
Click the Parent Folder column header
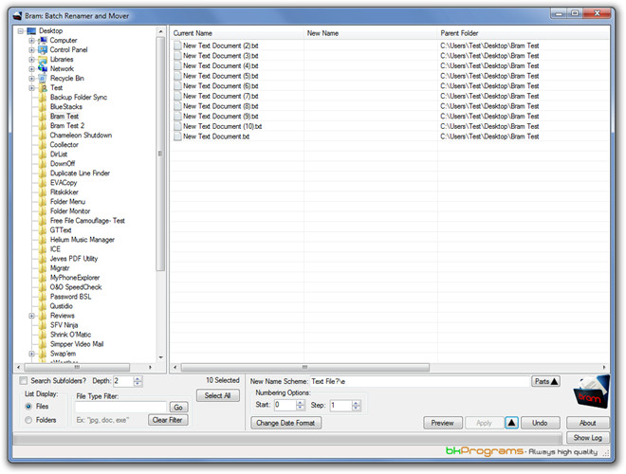[x=524, y=33]
